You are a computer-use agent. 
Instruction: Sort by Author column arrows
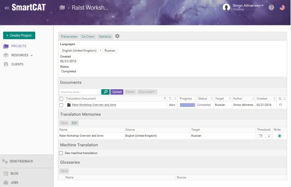click(x=253, y=98)
